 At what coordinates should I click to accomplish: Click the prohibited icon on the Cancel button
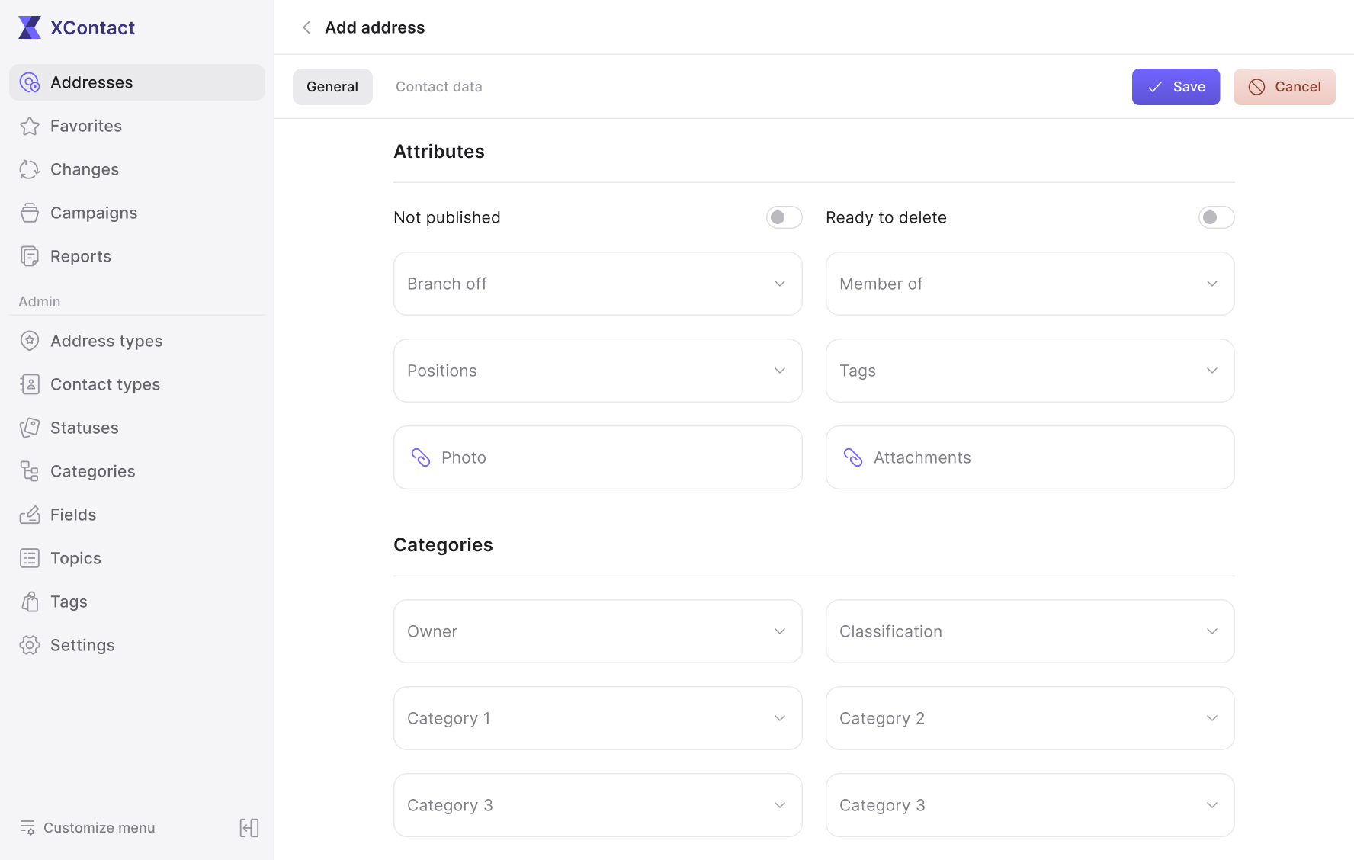tap(1257, 87)
